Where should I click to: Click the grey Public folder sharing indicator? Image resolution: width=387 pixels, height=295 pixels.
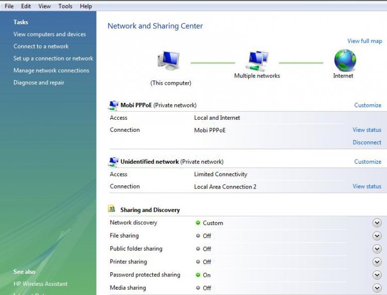[x=198, y=249]
